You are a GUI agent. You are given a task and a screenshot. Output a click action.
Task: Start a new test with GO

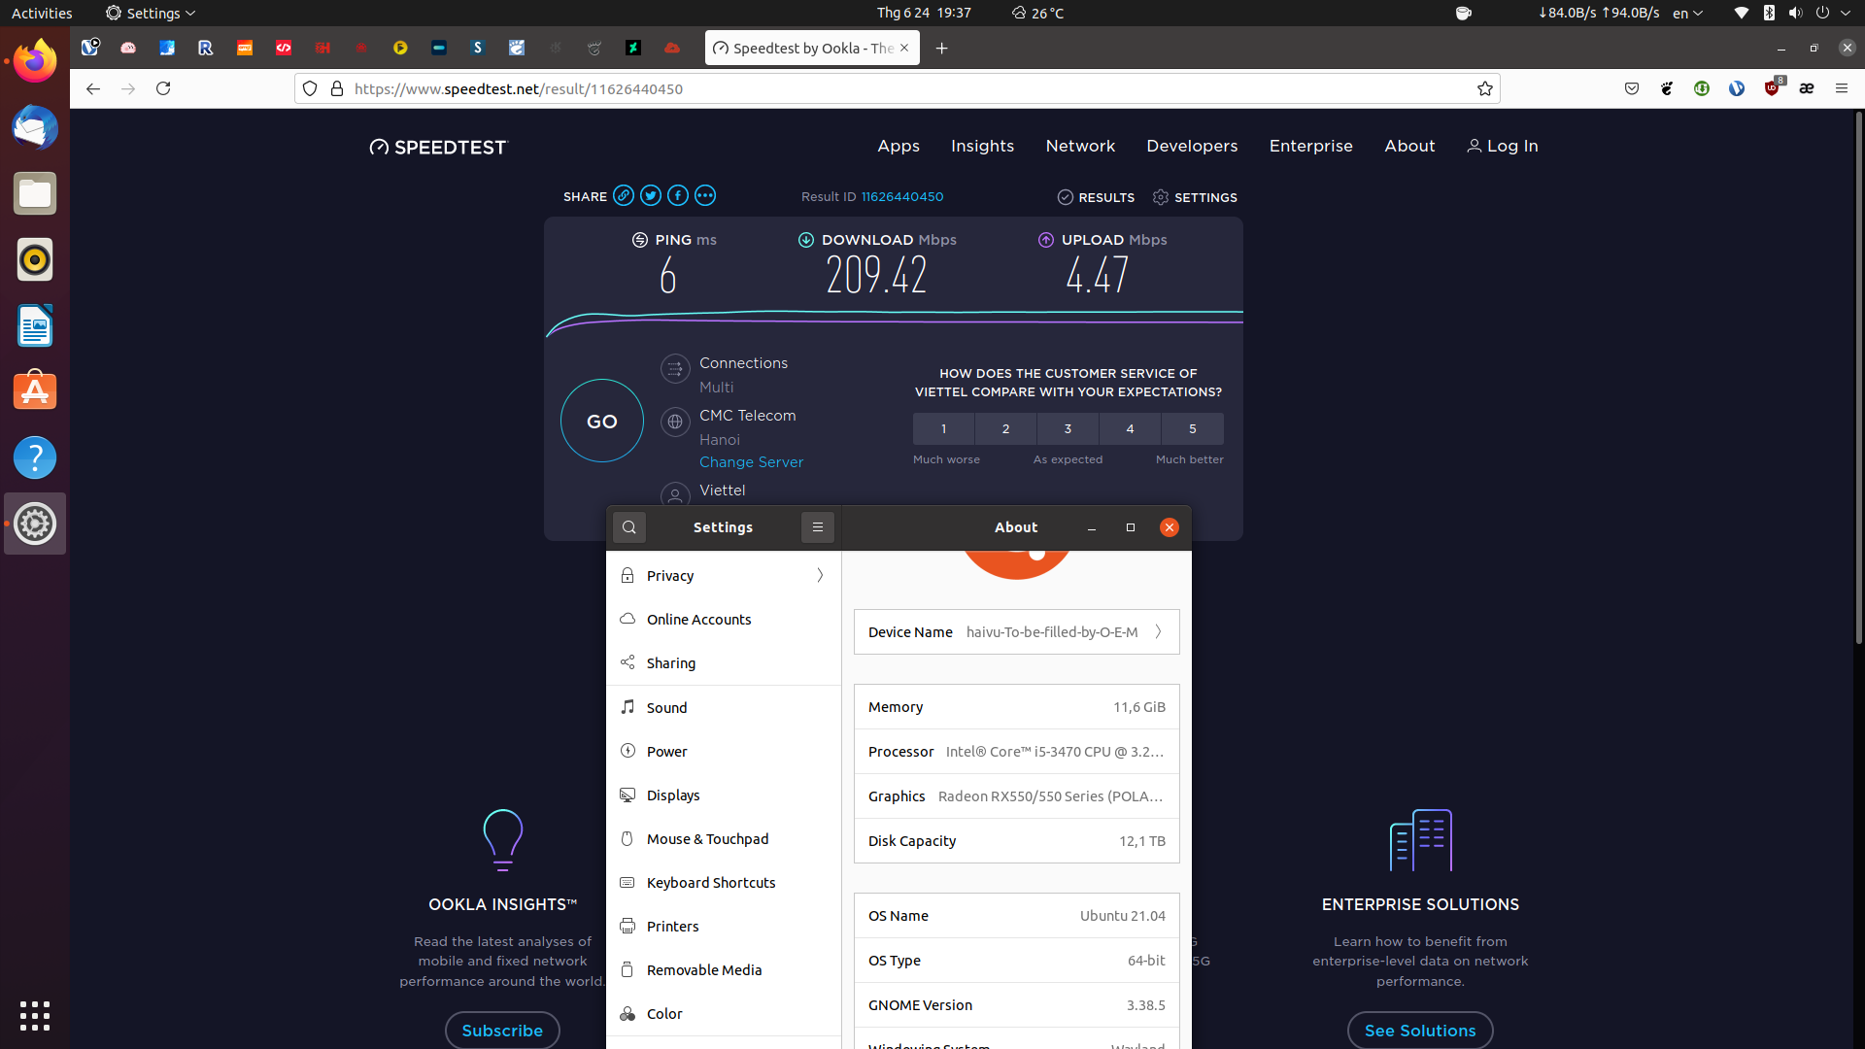602,421
